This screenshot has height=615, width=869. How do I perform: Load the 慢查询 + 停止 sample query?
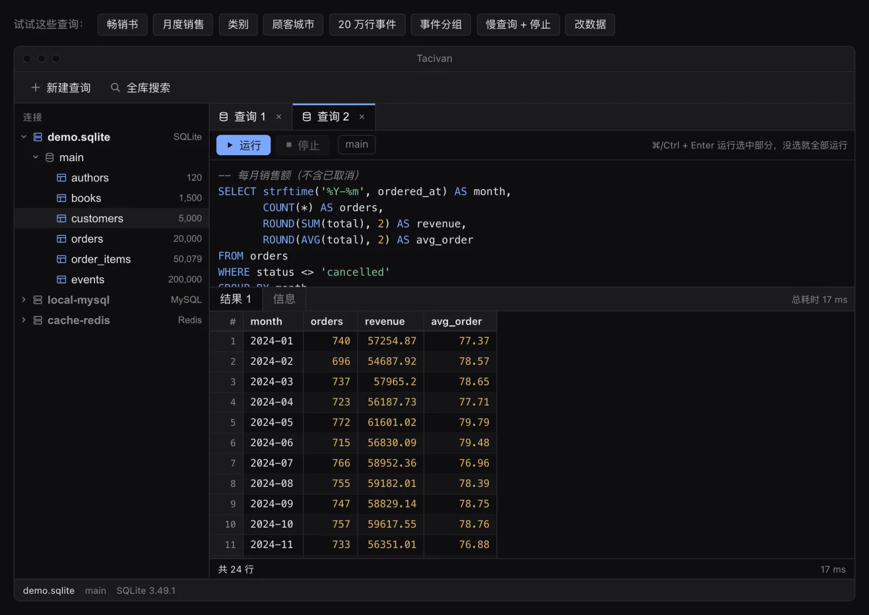(x=518, y=24)
